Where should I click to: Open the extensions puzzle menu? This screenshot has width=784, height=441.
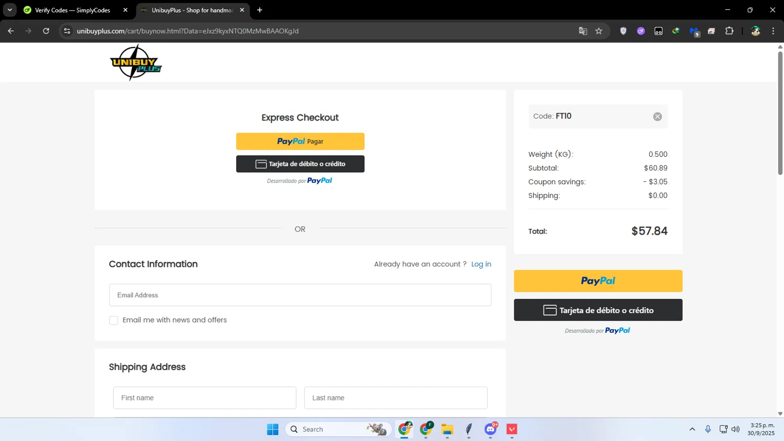pyautogui.click(x=729, y=31)
